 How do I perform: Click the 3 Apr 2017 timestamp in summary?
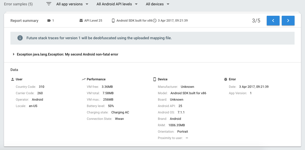click(x=173, y=21)
